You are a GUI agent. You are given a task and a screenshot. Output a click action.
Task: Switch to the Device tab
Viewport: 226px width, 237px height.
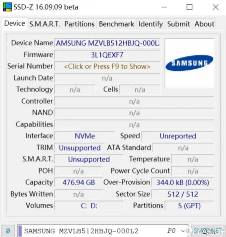click(15, 24)
